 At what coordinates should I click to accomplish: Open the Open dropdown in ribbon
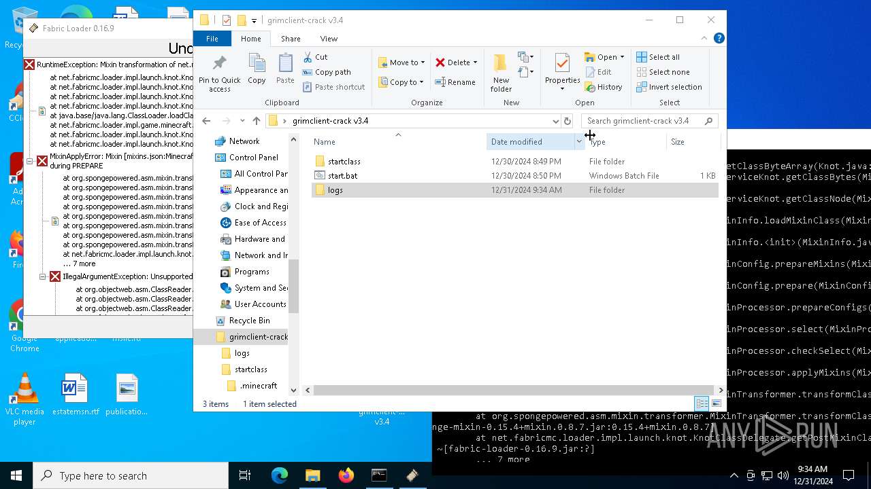pyautogui.click(x=604, y=57)
